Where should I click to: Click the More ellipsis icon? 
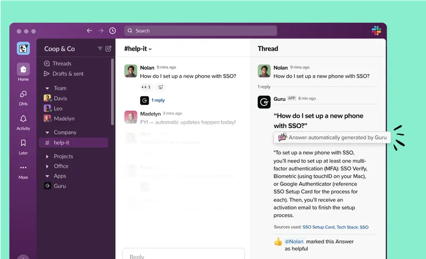tap(23, 168)
